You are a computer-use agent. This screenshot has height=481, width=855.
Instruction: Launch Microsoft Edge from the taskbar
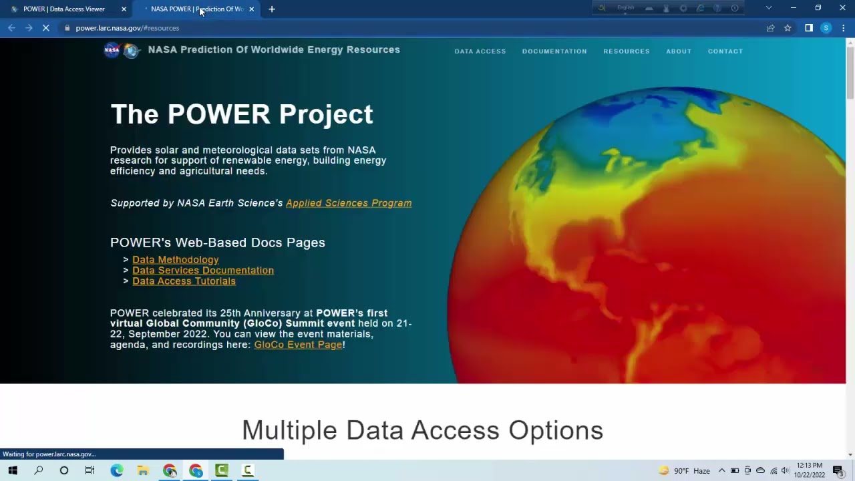tap(117, 470)
